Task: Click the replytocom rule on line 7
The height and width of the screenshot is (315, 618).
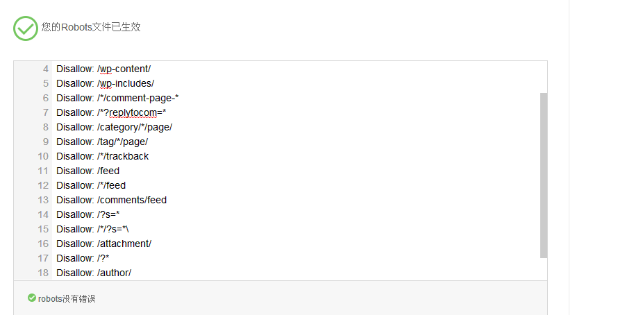Action: point(111,112)
